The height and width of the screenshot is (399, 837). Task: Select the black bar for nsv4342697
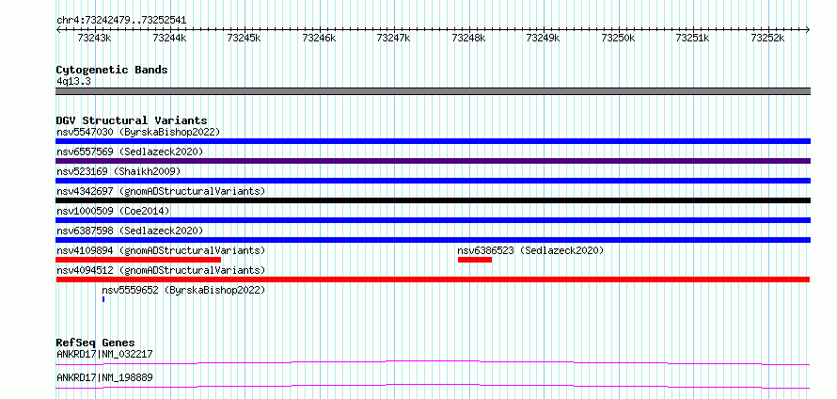(x=433, y=200)
